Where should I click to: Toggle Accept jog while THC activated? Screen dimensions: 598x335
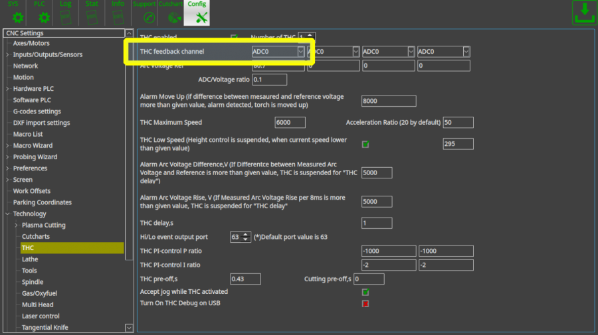coord(365,292)
